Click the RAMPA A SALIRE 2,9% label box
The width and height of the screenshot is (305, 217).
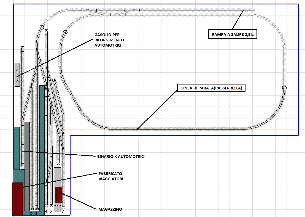pyautogui.click(x=233, y=34)
